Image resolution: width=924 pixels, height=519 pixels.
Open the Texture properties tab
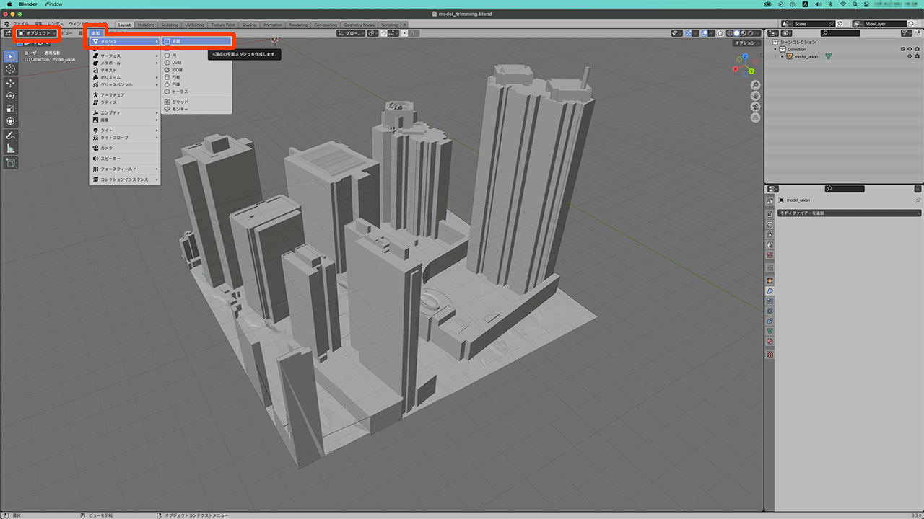[770, 354]
